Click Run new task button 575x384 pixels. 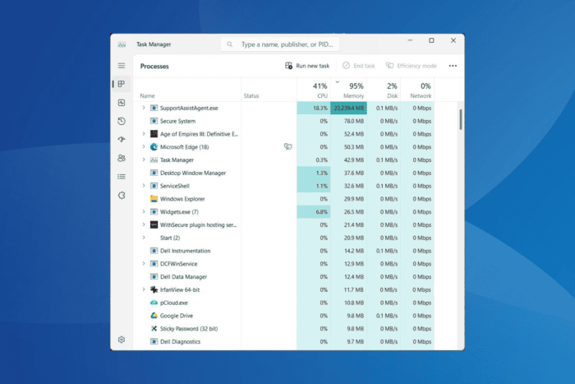[x=307, y=66]
